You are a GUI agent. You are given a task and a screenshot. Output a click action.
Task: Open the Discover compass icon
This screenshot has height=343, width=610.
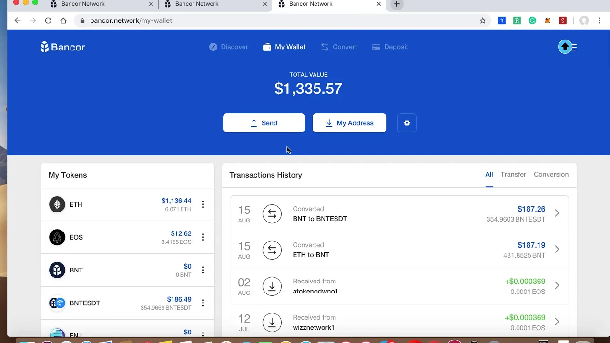pos(213,47)
